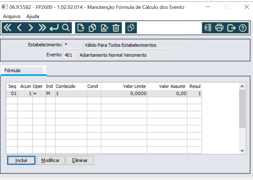
Task: Click the '=' operator cell in row 01
Action: pos(39,93)
